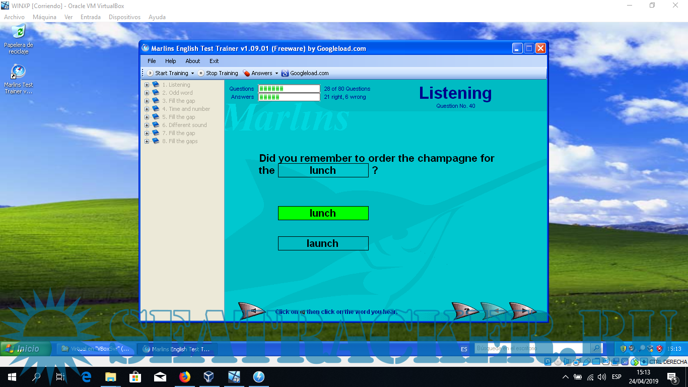This screenshot has height=387, width=688.
Task: Expand the '4. Time and number' node
Action: click(147, 109)
